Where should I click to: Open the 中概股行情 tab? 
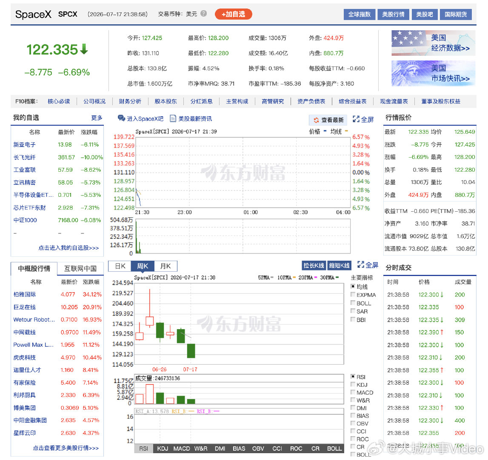34,269
